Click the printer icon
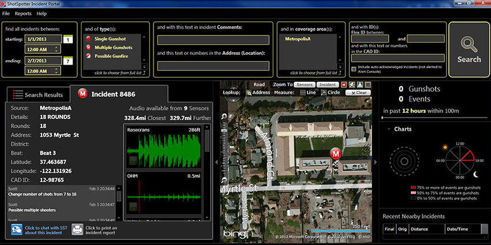Image resolution: width=491 pixels, height=245 pixels. click(x=77, y=229)
